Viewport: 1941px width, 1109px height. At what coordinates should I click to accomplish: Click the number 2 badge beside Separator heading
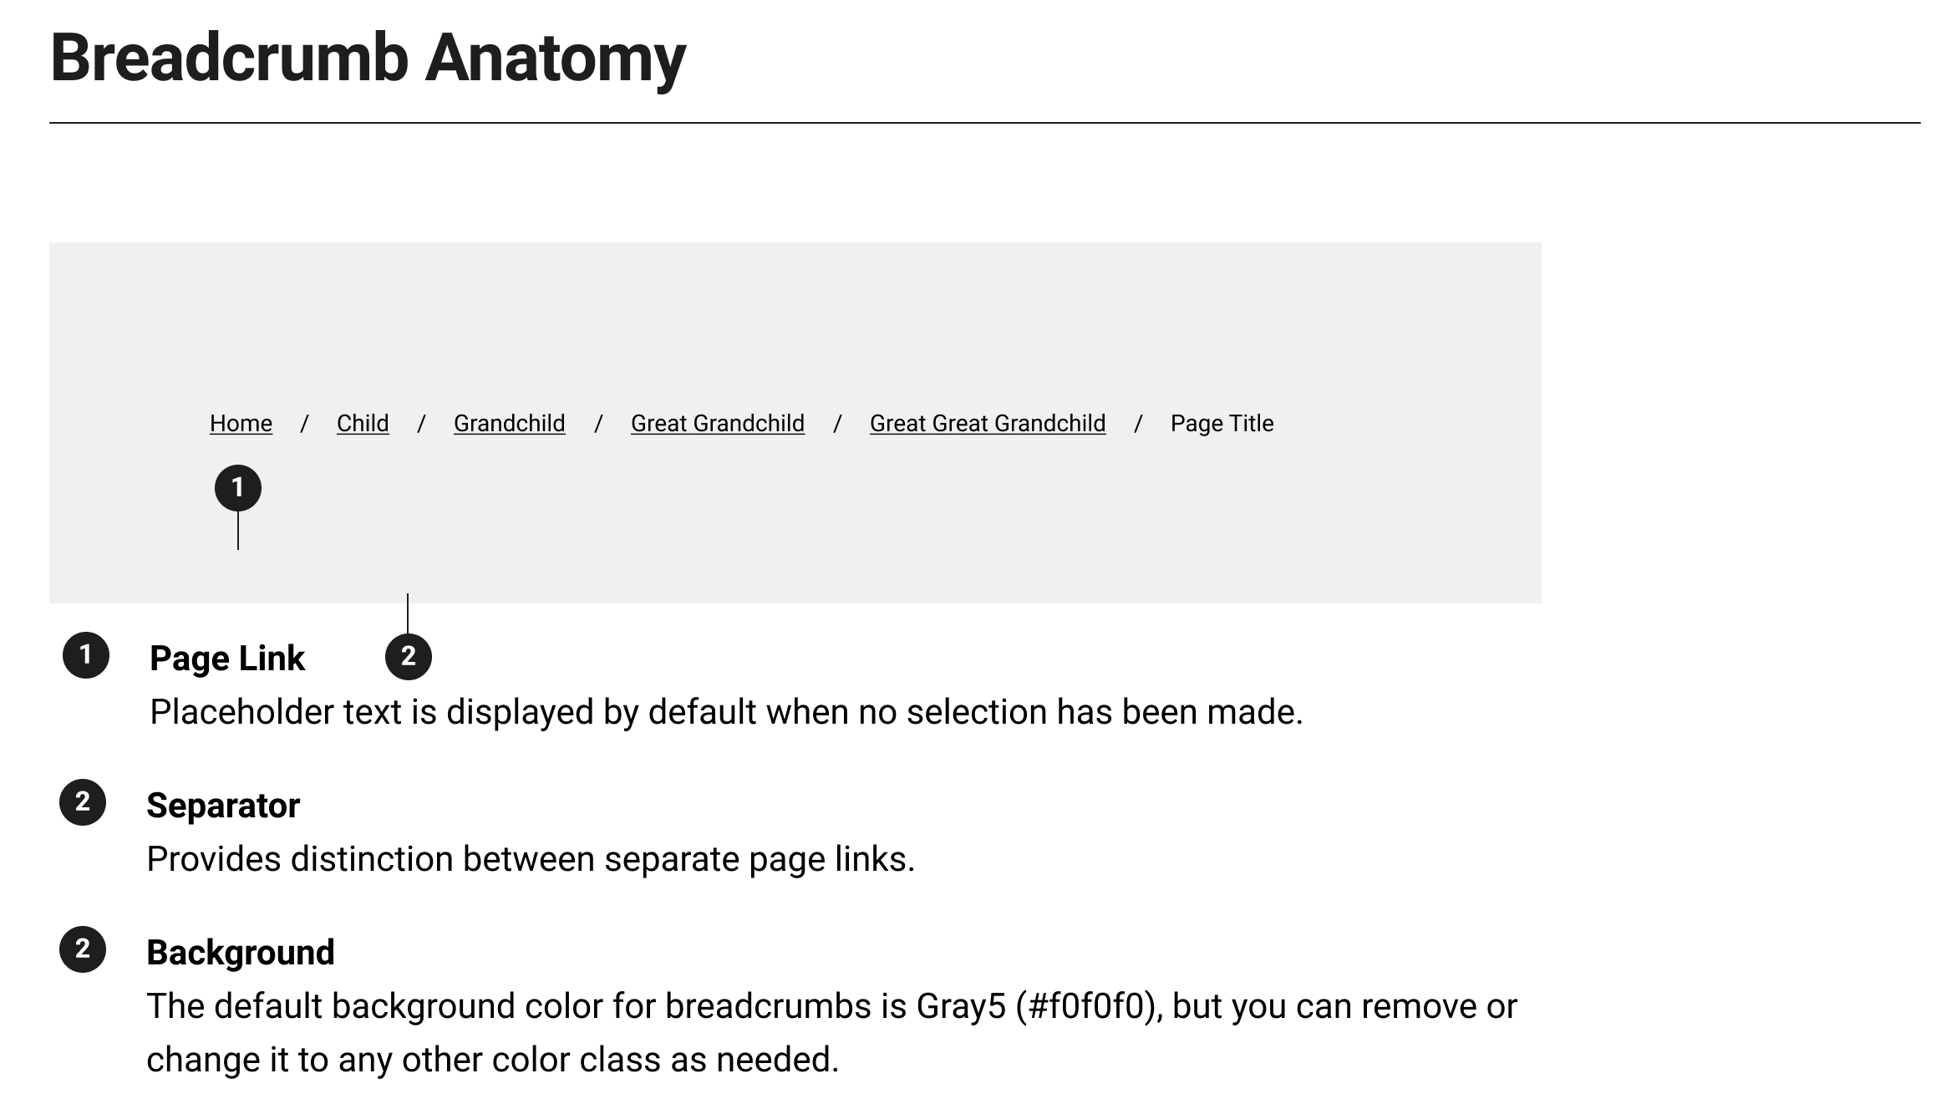(x=83, y=802)
